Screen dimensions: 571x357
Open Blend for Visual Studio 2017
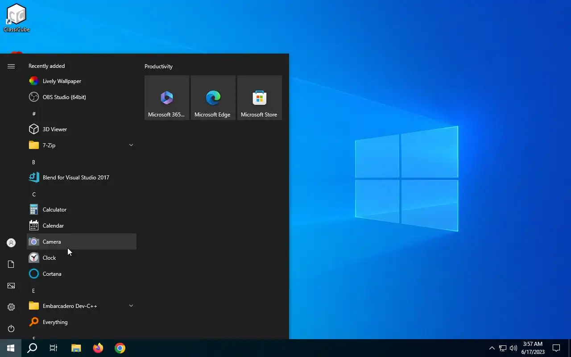[82, 178]
